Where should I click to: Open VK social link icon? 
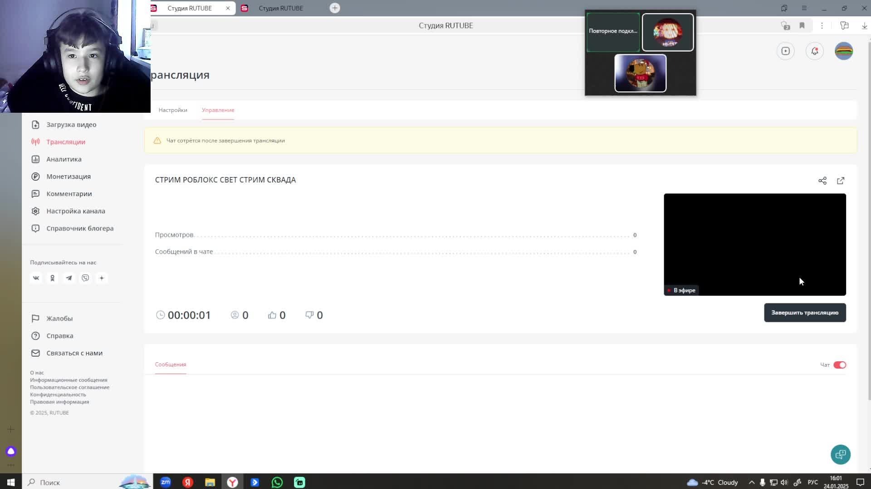pyautogui.click(x=36, y=278)
